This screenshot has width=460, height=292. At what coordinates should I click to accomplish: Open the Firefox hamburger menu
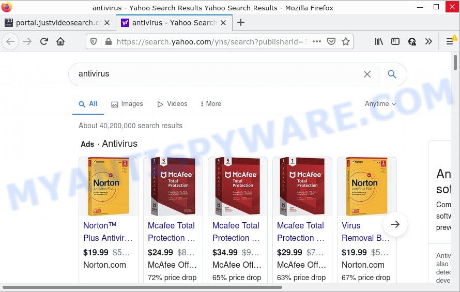[450, 42]
